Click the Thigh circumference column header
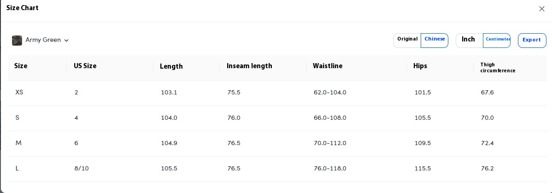The image size is (552, 193). point(498,68)
